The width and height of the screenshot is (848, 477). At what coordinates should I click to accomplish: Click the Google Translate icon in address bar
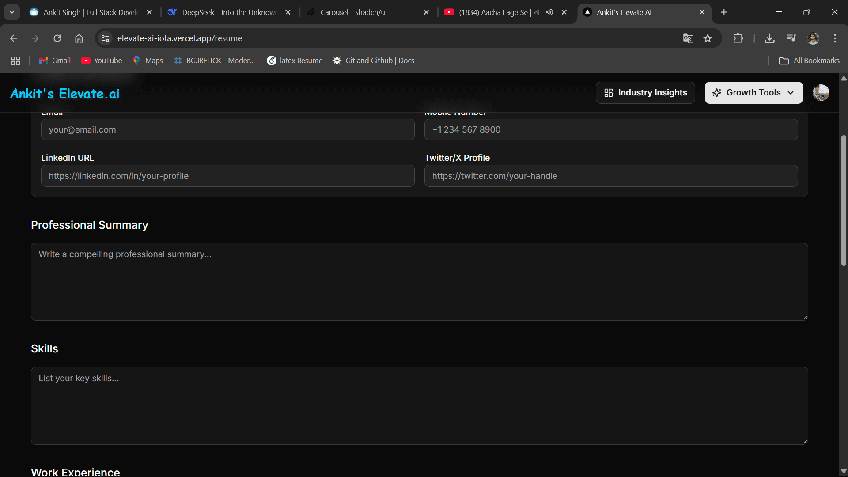(688, 38)
